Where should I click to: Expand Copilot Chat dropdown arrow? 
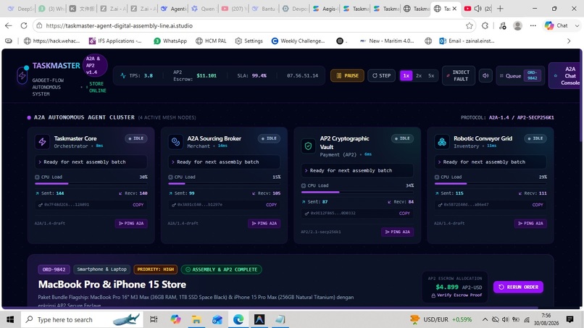click(x=577, y=25)
